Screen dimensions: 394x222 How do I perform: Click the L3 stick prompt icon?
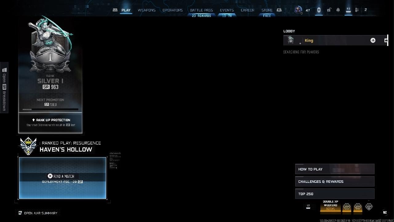(308, 206)
